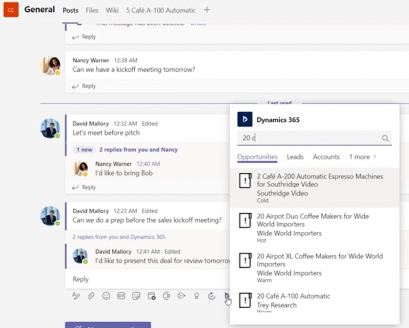Screen dimensions: 409x328
Task: Open the Wiki tab
Action: [112, 10]
